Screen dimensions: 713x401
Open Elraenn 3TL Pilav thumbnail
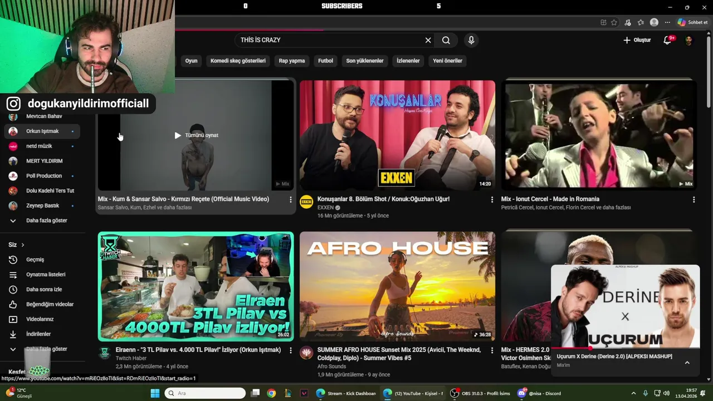click(196, 286)
